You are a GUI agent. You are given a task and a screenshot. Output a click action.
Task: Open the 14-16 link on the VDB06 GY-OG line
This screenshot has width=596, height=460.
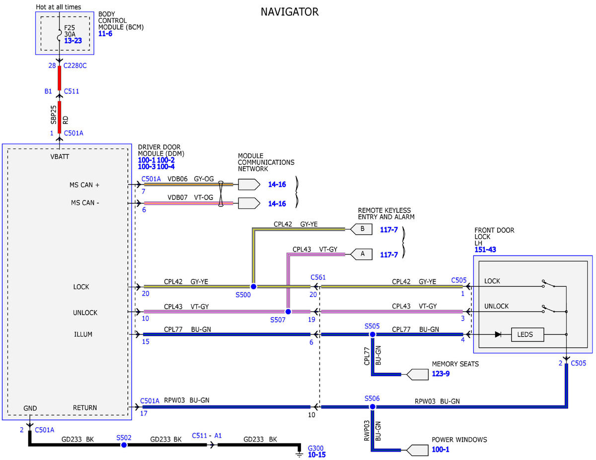click(277, 185)
